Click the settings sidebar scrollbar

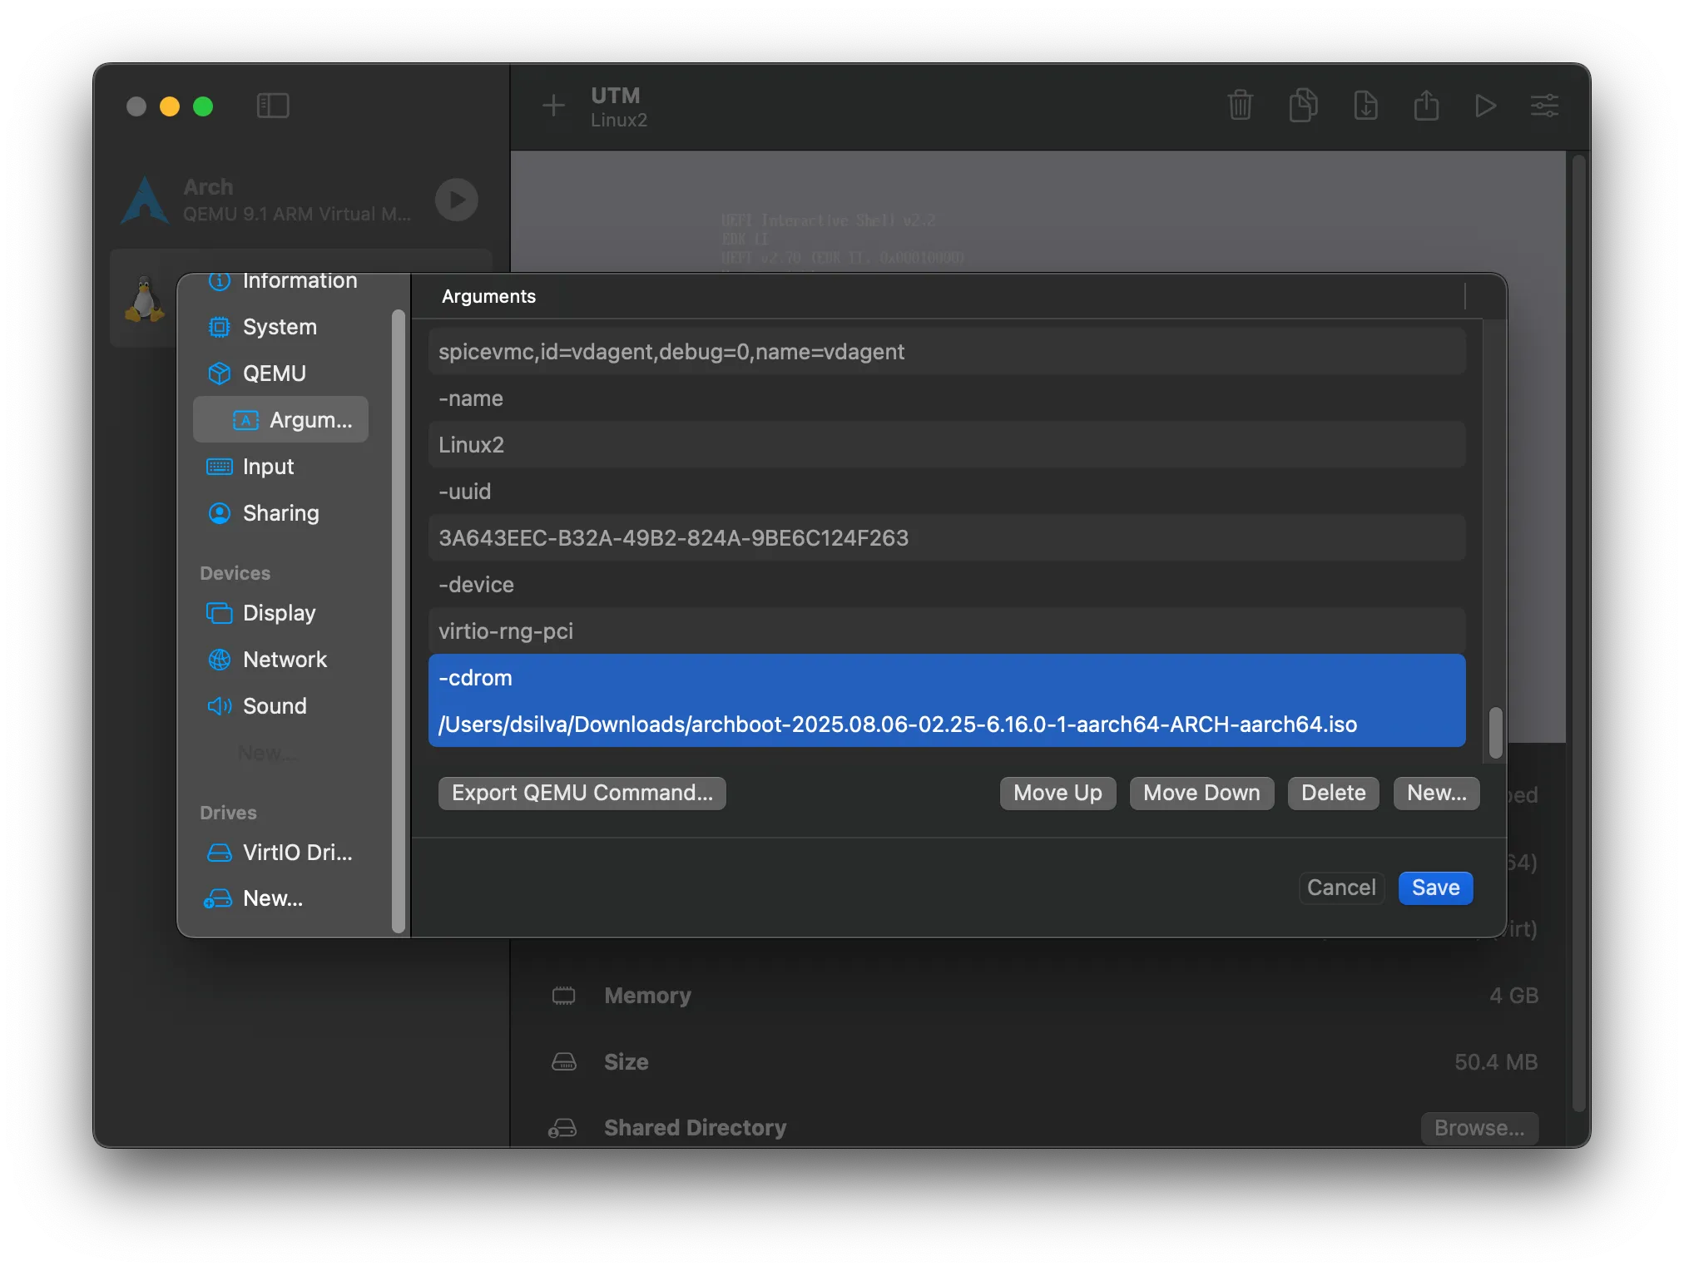pyautogui.click(x=398, y=621)
